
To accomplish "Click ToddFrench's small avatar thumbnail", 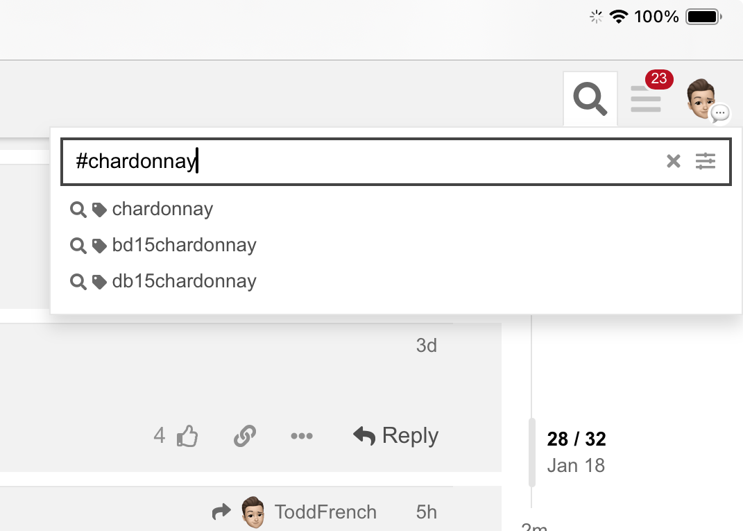I will point(253,512).
